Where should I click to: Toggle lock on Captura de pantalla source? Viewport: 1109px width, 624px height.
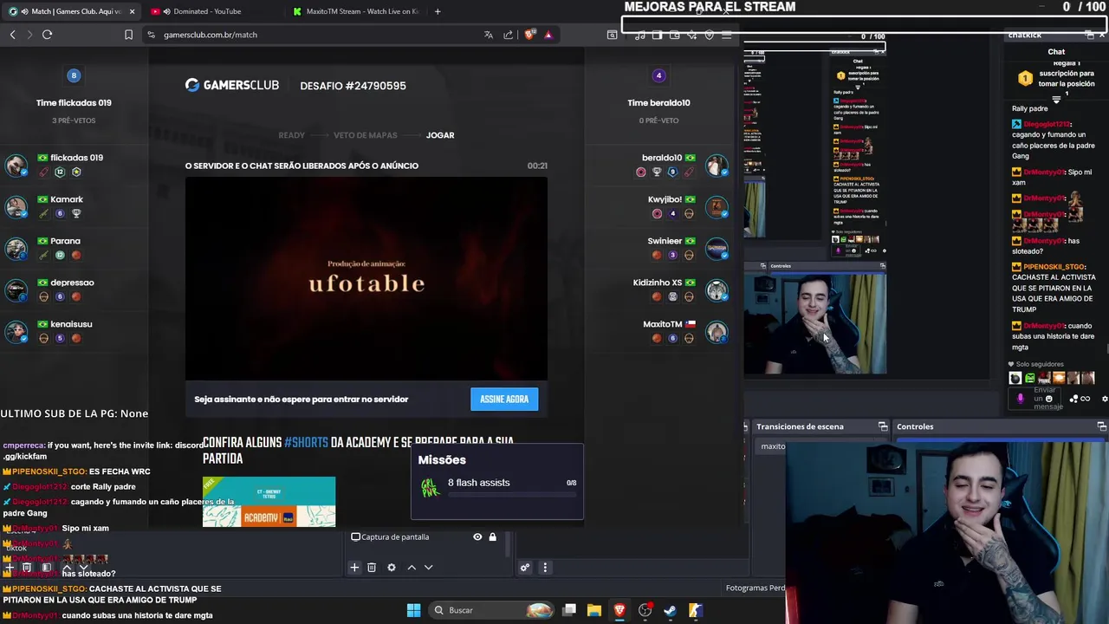493,537
